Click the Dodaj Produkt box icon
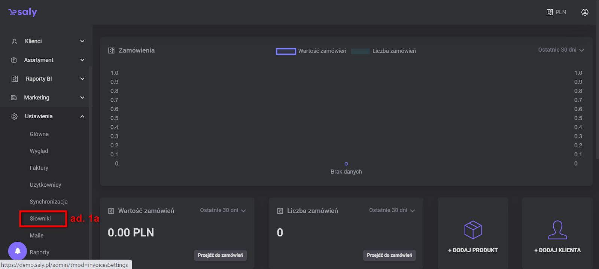The image size is (599, 269). pyautogui.click(x=473, y=230)
